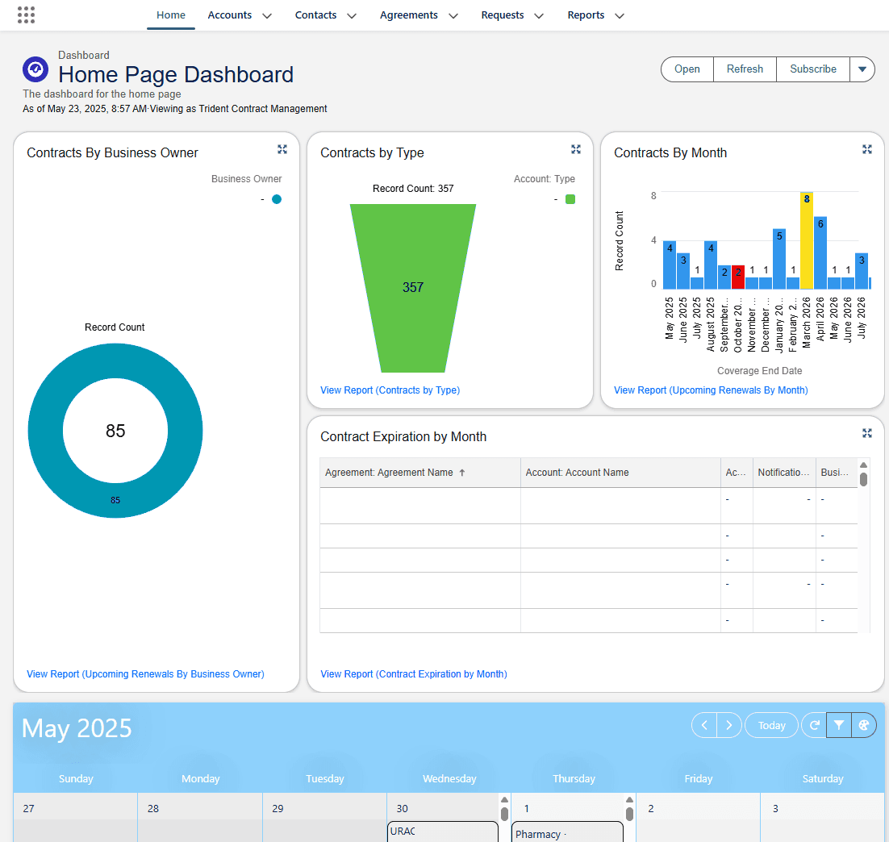Select calendar day 29

point(278,809)
